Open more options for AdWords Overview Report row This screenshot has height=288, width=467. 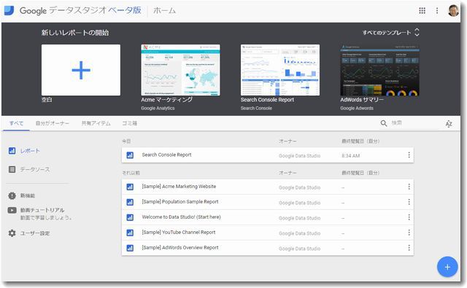[409, 248]
